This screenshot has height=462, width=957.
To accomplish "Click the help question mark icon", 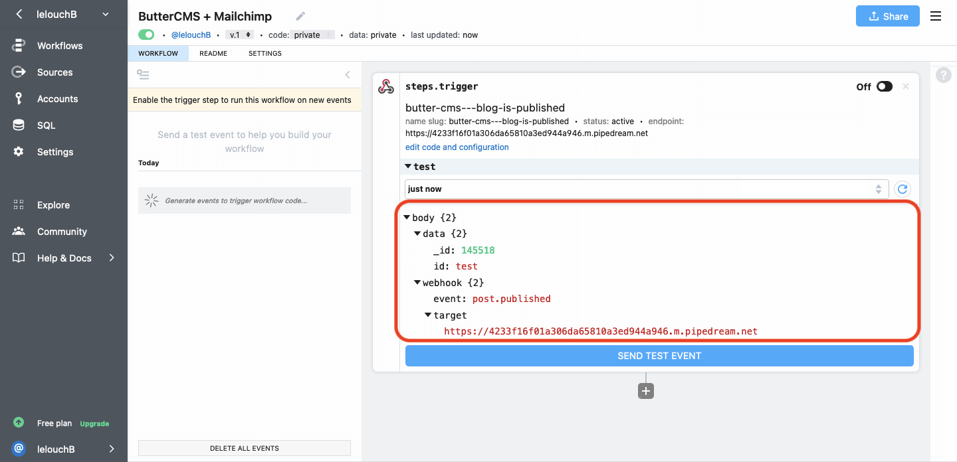I will pyautogui.click(x=943, y=75).
